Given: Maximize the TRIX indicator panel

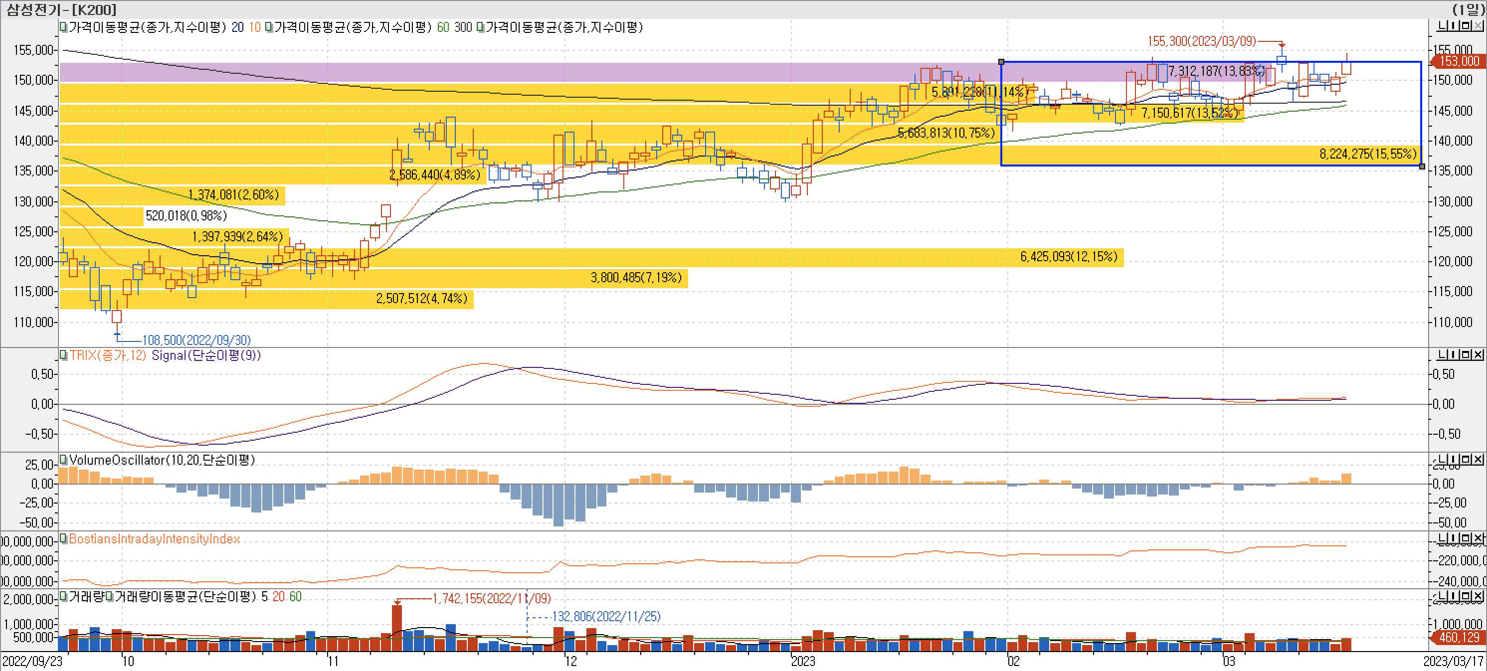Looking at the screenshot, I should [1467, 354].
